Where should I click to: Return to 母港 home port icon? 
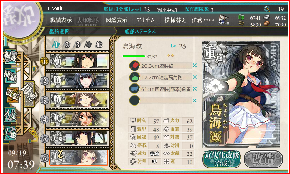(29, 94)
